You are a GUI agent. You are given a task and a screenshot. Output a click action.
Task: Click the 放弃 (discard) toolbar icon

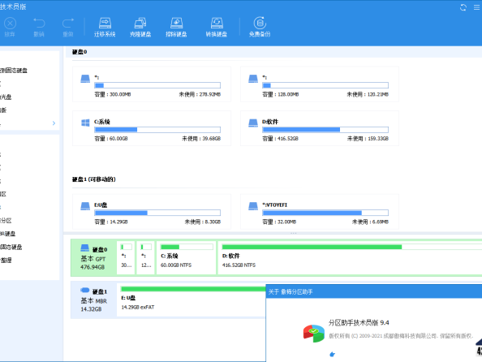10,24
